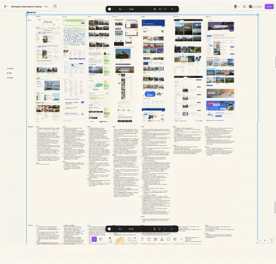This screenshot has height=264, width=276.
Task: Select the Table tool
Action: 155,240
